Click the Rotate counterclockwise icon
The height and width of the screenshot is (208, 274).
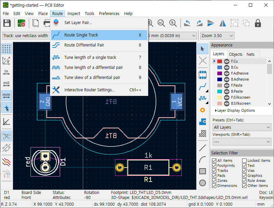[187, 23]
